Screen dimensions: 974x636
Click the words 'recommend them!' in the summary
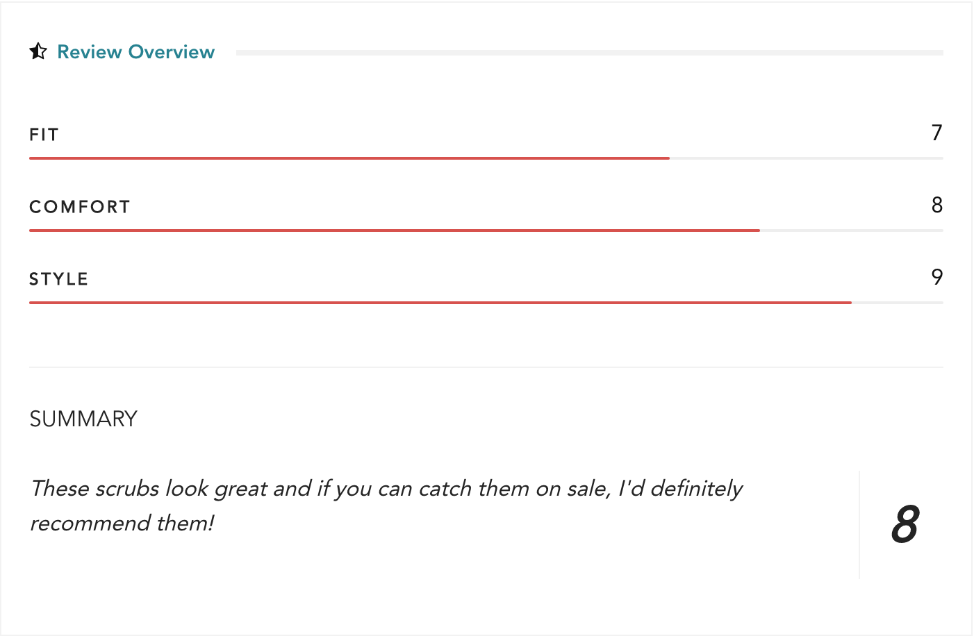click(122, 523)
